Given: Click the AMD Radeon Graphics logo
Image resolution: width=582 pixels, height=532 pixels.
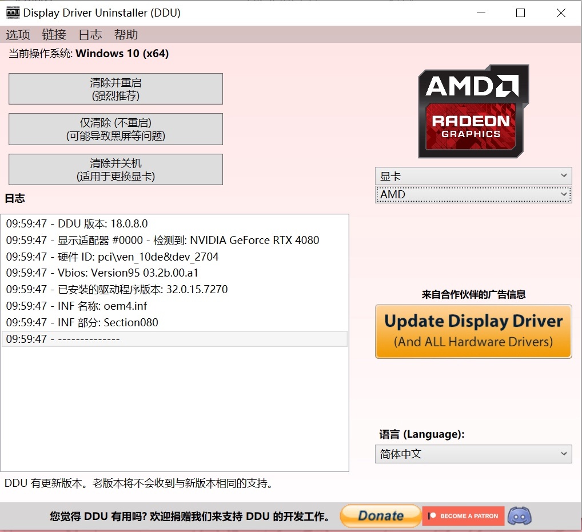Looking at the screenshot, I should pyautogui.click(x=473, y=111).
